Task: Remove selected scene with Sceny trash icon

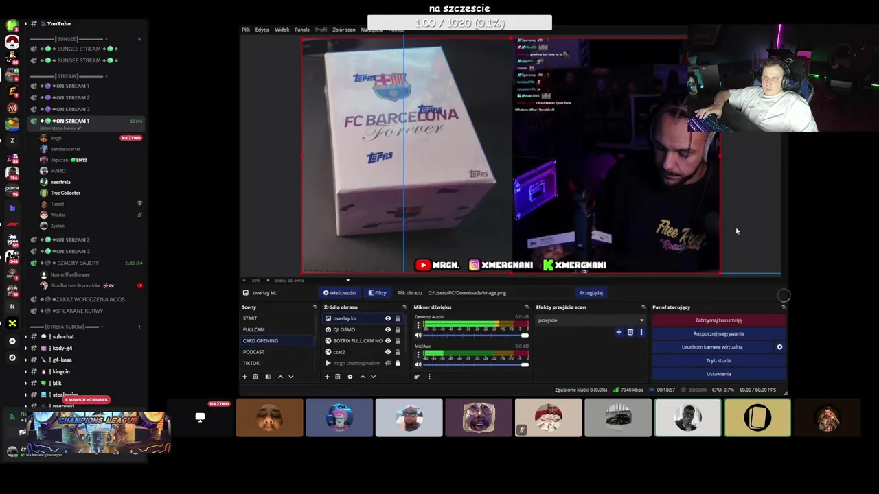Action: click(255, 376)
